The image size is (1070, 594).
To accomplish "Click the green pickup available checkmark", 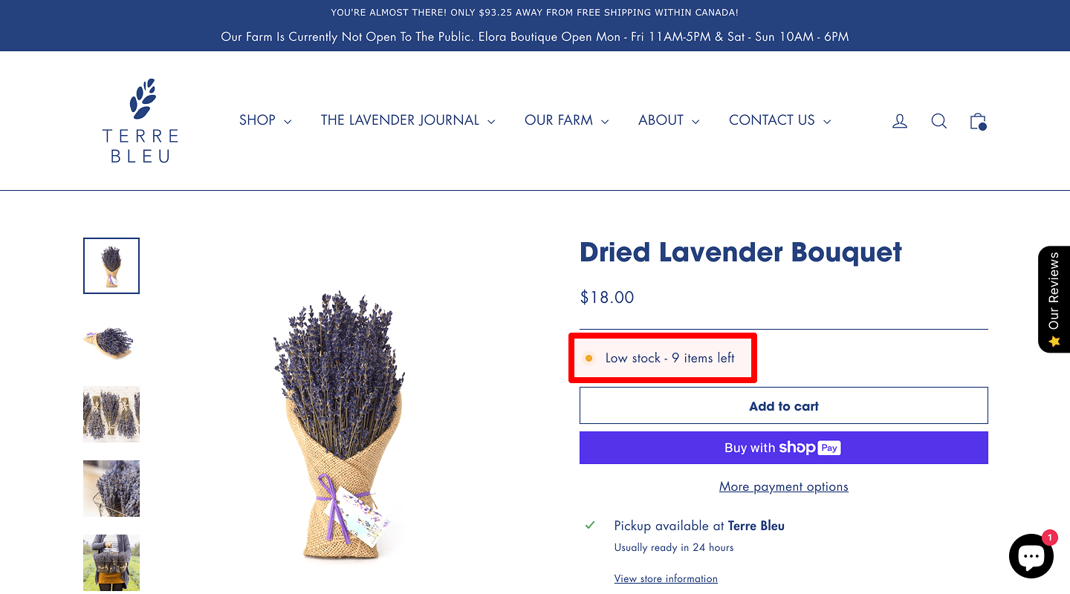I will tap(590, 525).
